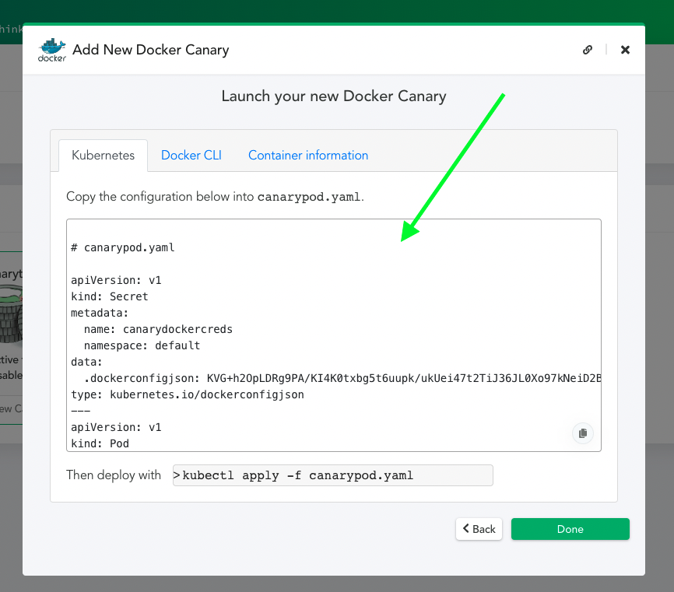Open the Container information tab
The width and height of the screenshot is (674, 592).
[308, 155]
